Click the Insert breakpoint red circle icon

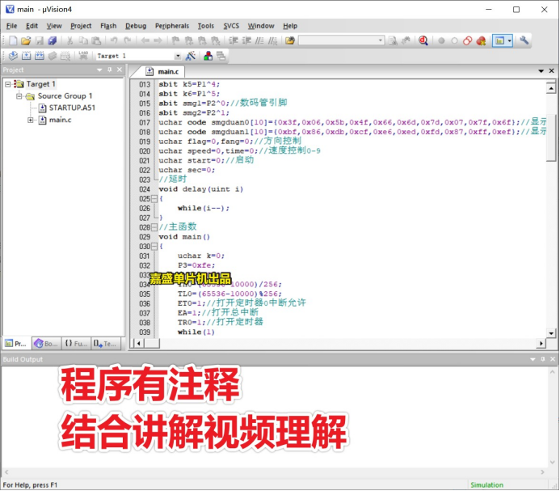[441, 40]
